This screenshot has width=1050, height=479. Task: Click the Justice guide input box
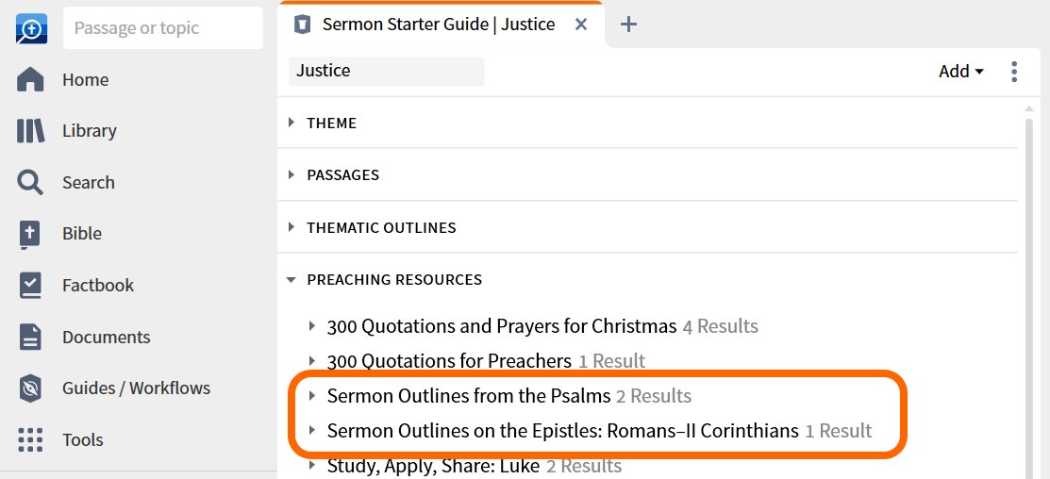[x=387, y=71]
